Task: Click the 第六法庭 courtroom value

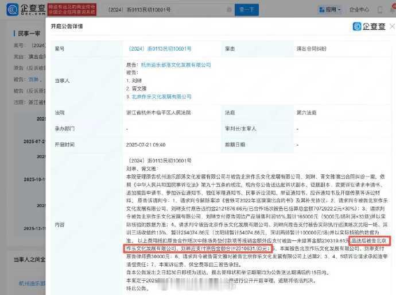Action: (x=306, y=113)
